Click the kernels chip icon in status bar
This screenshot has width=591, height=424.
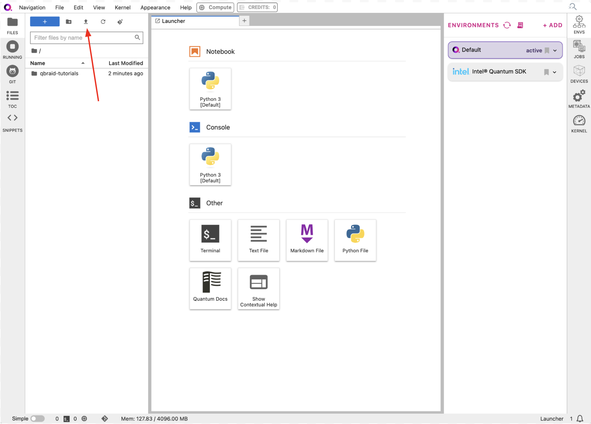[x=84, y=419]
